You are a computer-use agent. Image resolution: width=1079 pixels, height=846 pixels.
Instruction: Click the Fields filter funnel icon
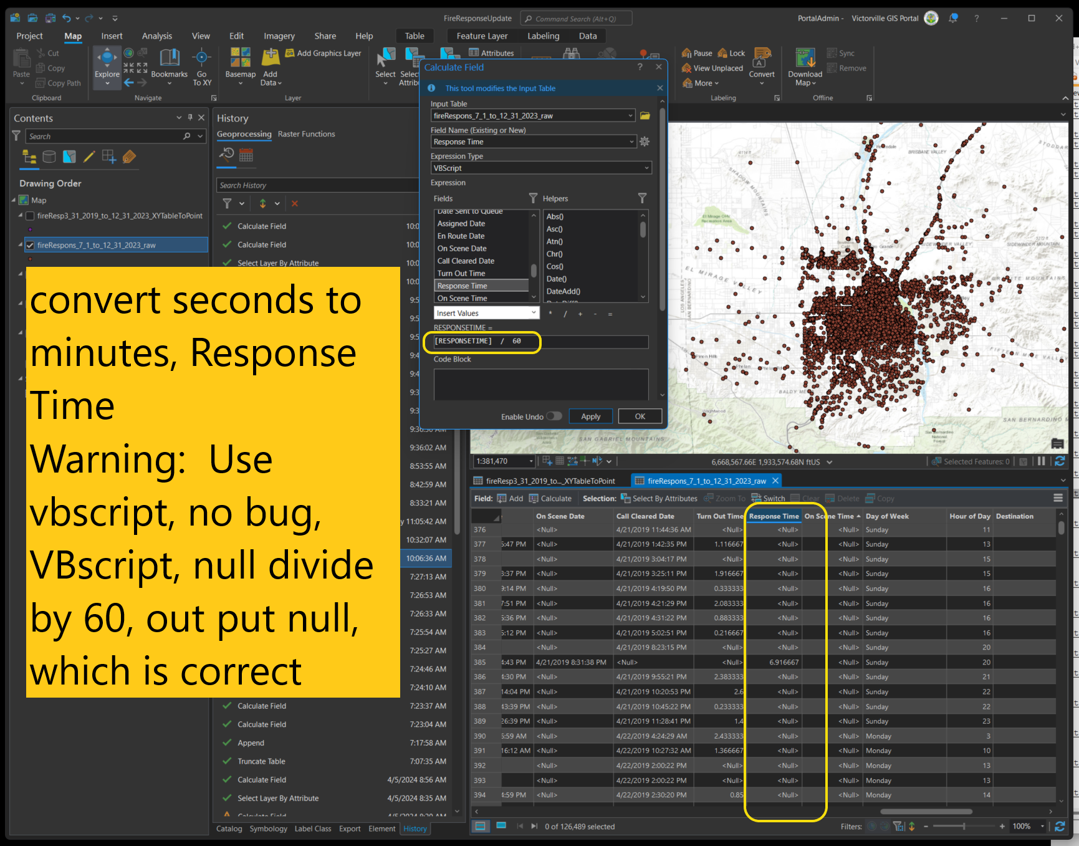(x=533, y=198)
